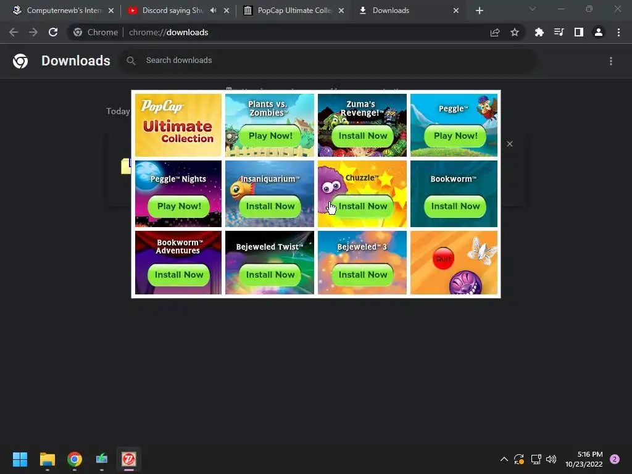Remove the download item with X
The width and height of the screenshot is (632, 474).
coord(510,144)
